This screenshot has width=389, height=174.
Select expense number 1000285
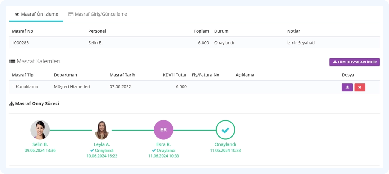20,43
